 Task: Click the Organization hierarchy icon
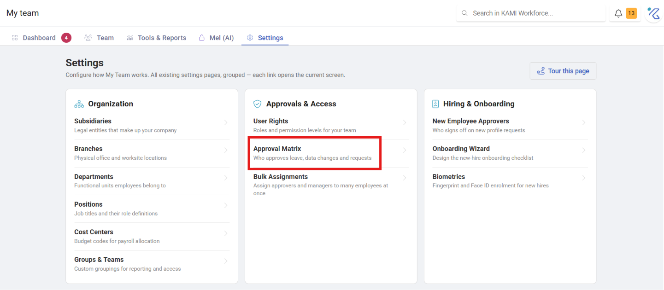click(x=79, y=104)
